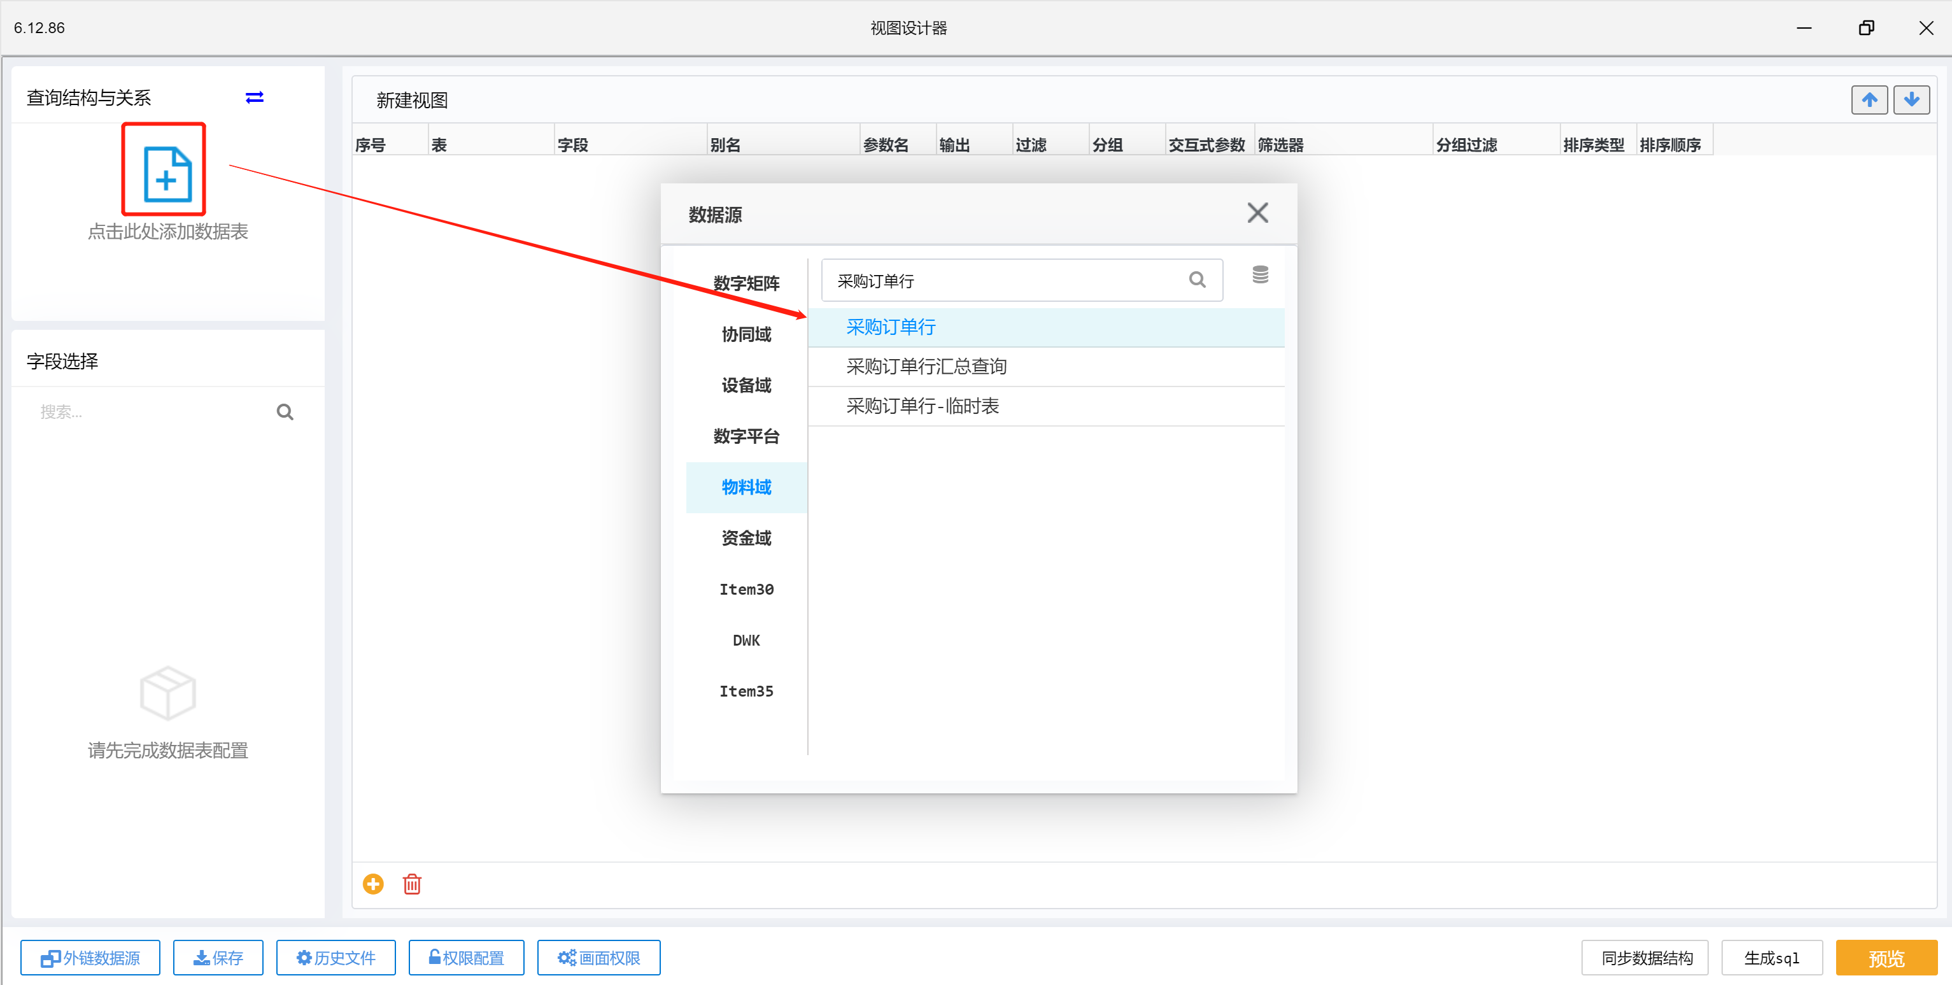Viewport: 1952px width, 985px height.
Task: Select the Item30 category
Action: pos(746,590)
